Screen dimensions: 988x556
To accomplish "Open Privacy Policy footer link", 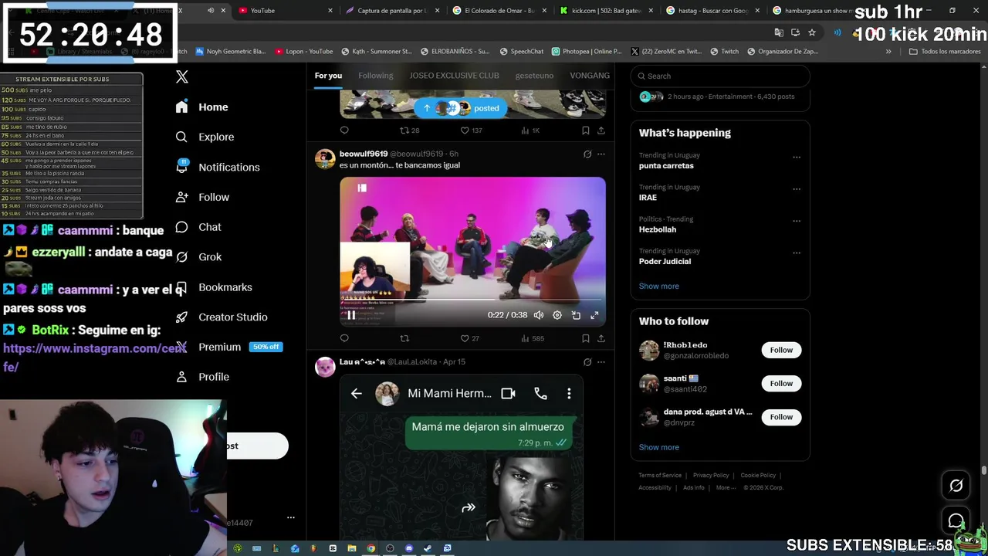I will 711,476.
